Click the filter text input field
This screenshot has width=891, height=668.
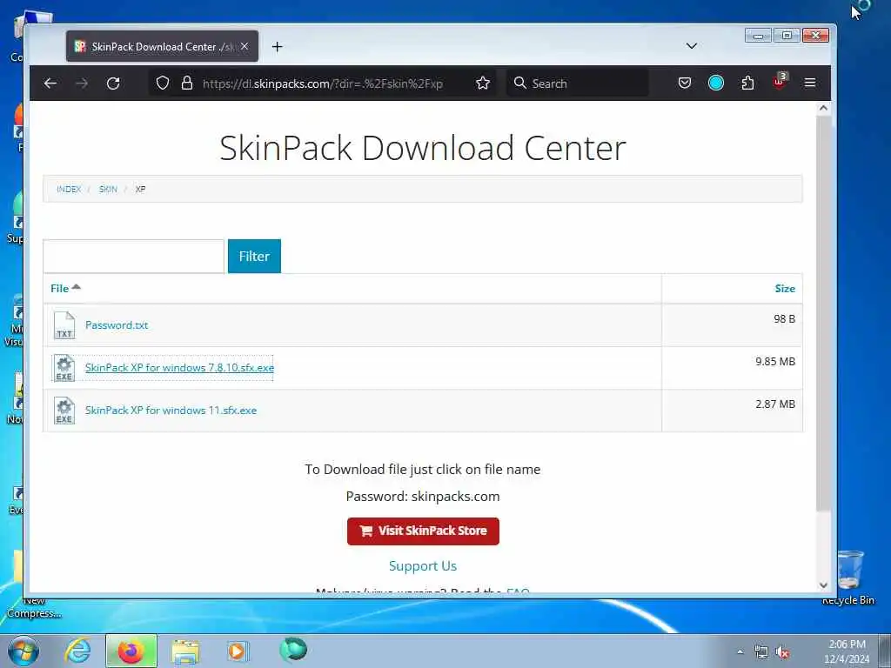[x=133, y=257]
